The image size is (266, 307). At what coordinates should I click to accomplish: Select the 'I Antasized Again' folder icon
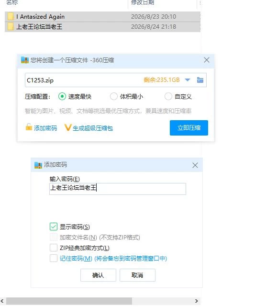click(11, 16)
